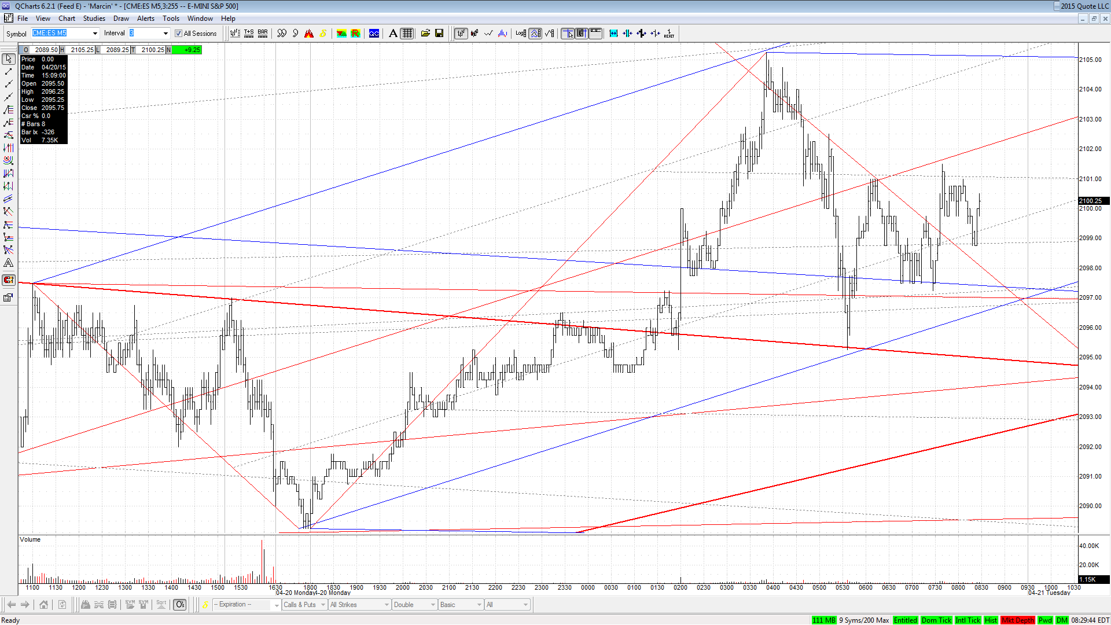This screenshot has width=1111, height=625.
Task: Select the line chart style icon
Action: [x=488, y=34]
